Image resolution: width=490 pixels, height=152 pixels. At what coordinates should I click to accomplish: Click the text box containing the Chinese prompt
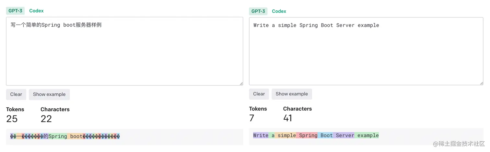click(124, 51)
